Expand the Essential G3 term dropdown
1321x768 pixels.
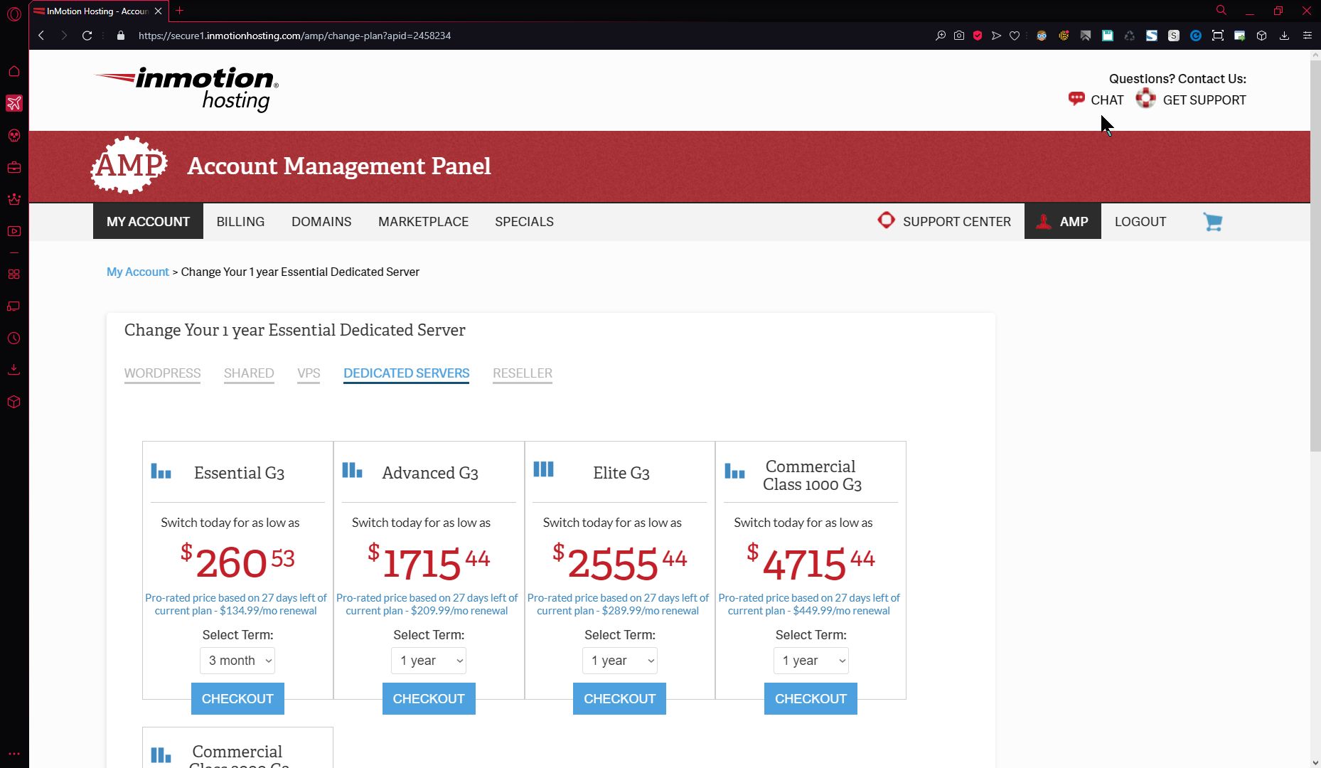pyautogui.click(x=237, y=661)
